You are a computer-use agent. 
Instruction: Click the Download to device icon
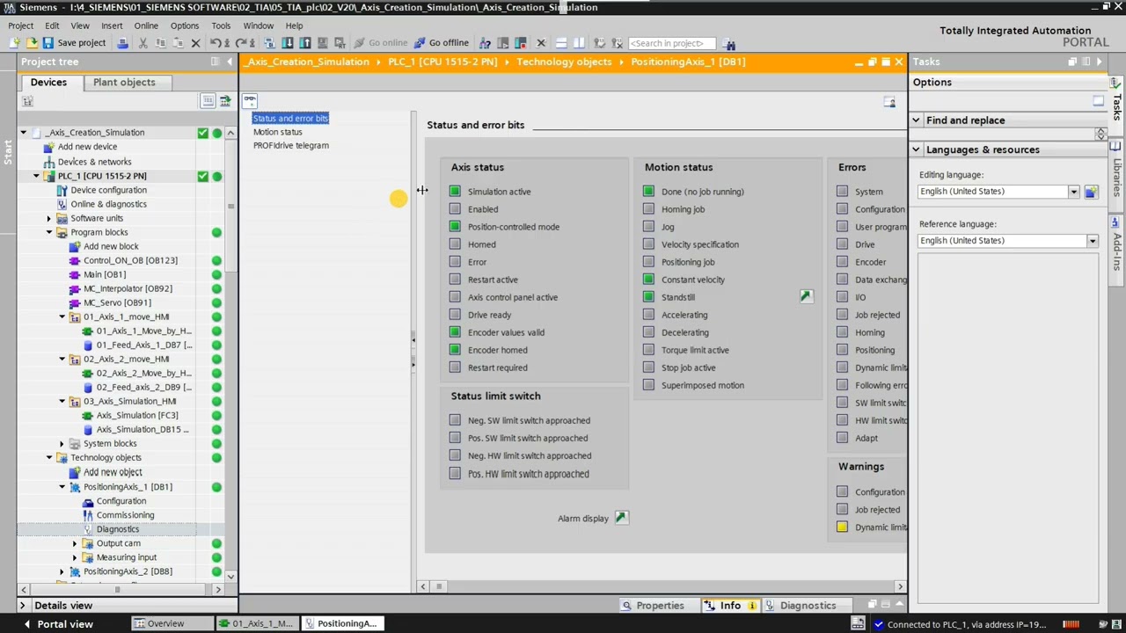pos(287,43)
